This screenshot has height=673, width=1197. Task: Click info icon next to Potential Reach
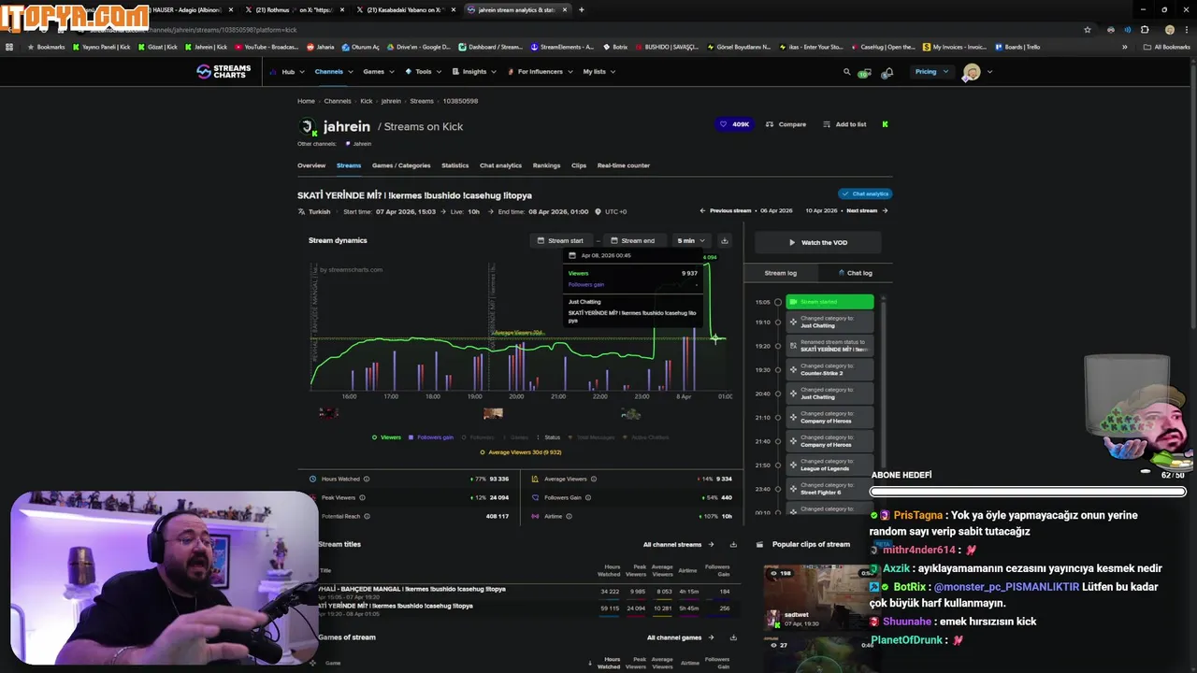(x=367, y=516)
